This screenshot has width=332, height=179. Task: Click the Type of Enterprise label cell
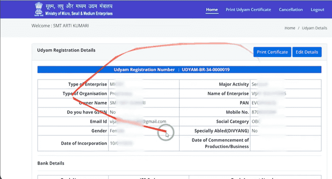(x=87, y=84)
